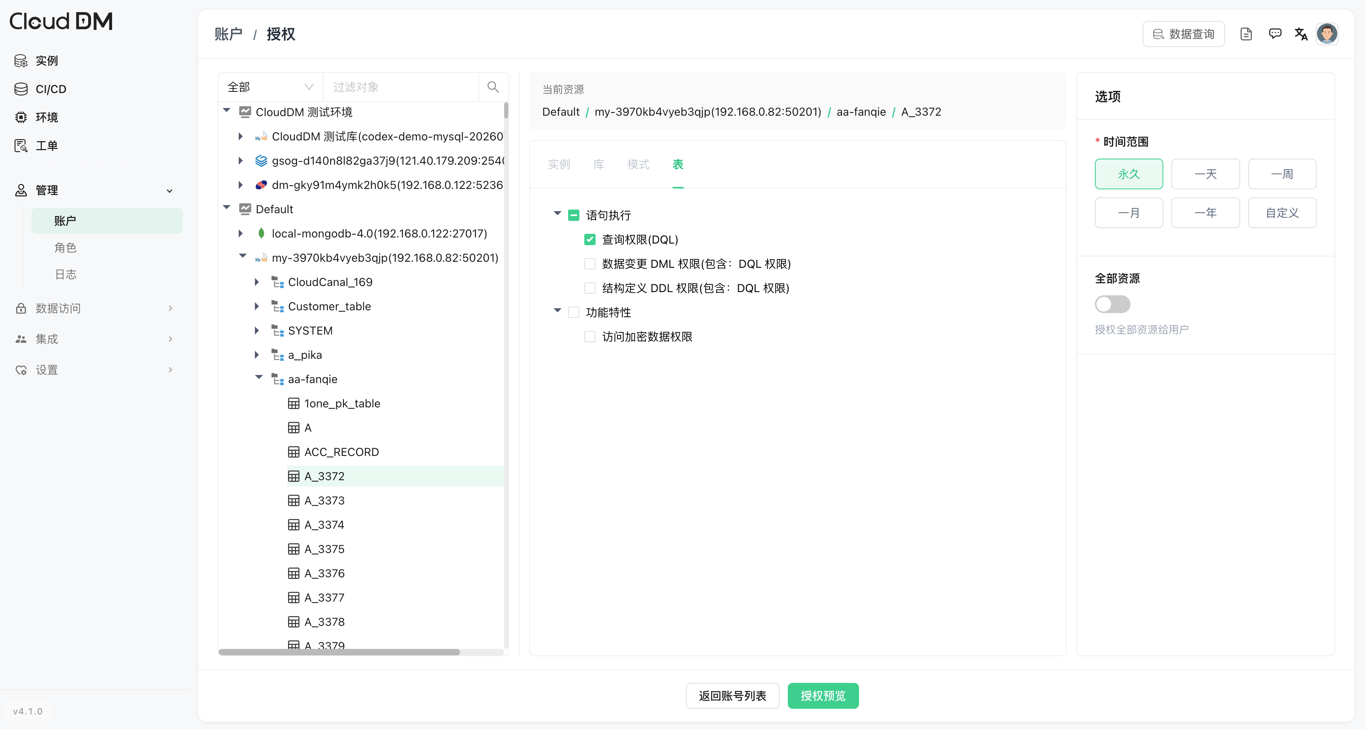Open the chat message icon in the header

[x=1275, y=34]
